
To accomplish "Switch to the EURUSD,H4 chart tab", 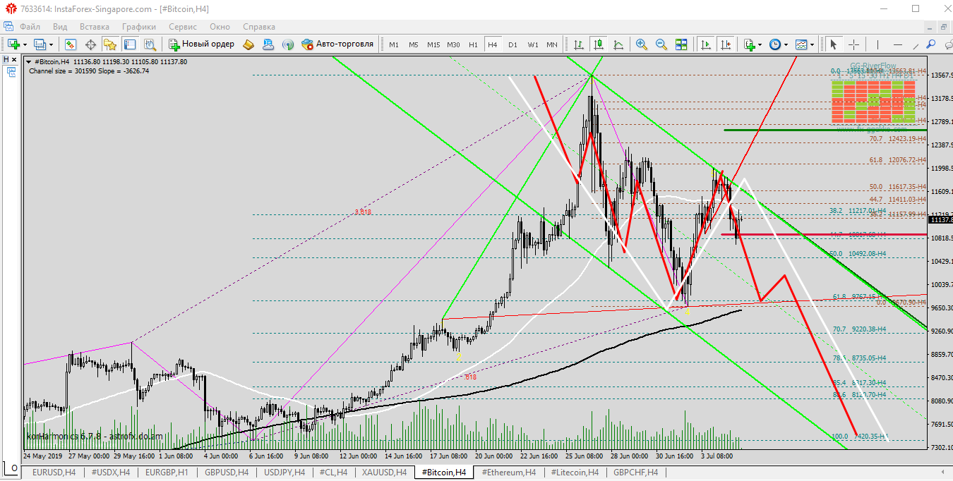I will click(x=54, y=473).
